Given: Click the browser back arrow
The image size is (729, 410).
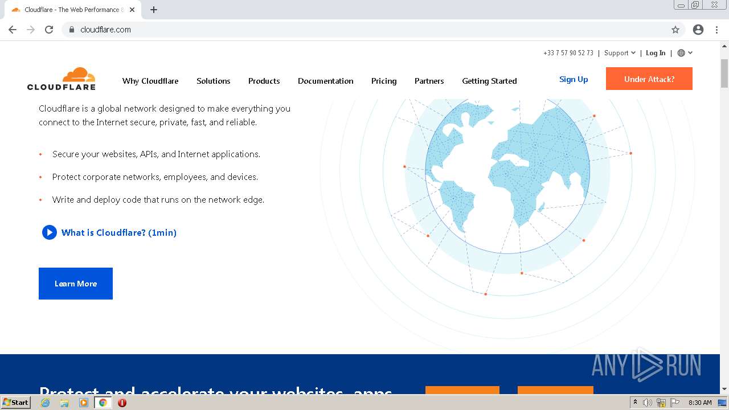Looking at the screenshot, I should point(13,30).
